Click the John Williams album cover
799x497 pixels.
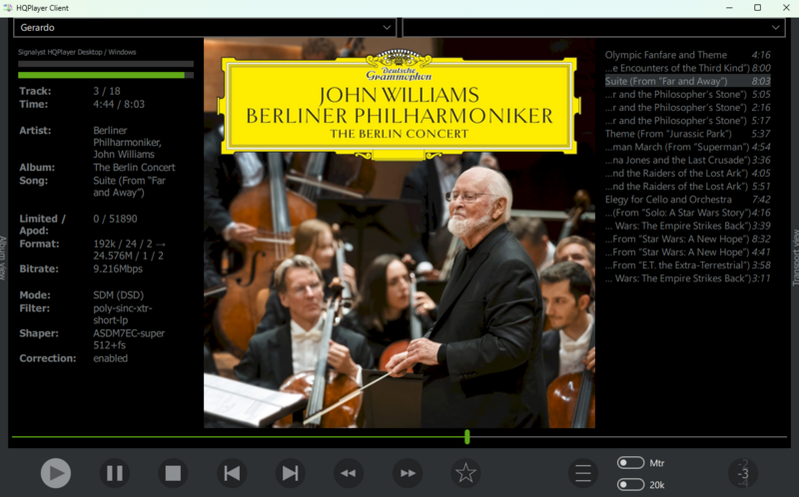coord(399,234)
